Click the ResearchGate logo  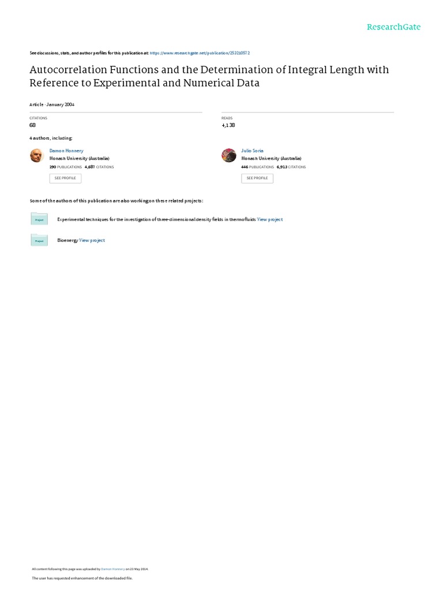pyautogui.click(x=393, y=27)
